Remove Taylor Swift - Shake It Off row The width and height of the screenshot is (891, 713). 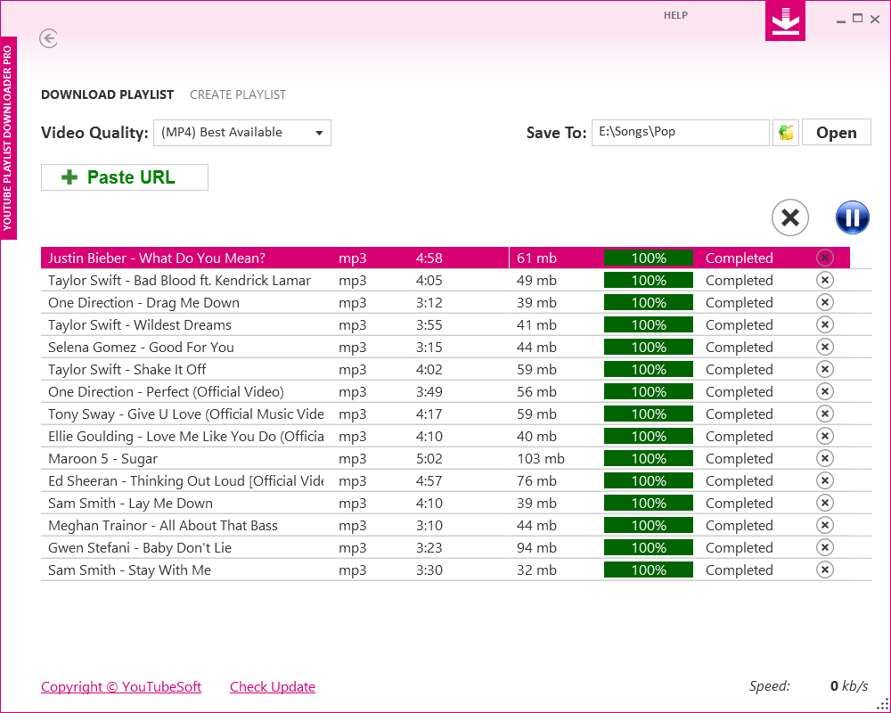coord(824,369)
